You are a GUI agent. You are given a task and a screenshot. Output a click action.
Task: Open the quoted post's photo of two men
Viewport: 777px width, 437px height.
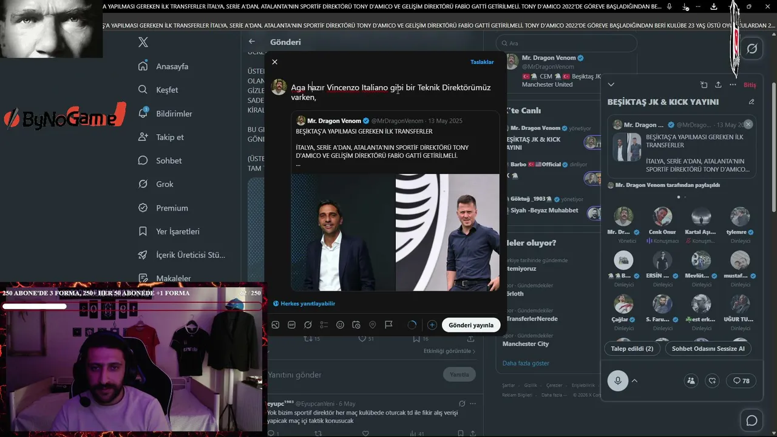tap(395, 232)
